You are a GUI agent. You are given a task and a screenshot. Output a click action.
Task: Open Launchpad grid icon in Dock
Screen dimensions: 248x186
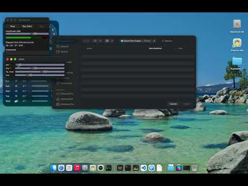69,168
